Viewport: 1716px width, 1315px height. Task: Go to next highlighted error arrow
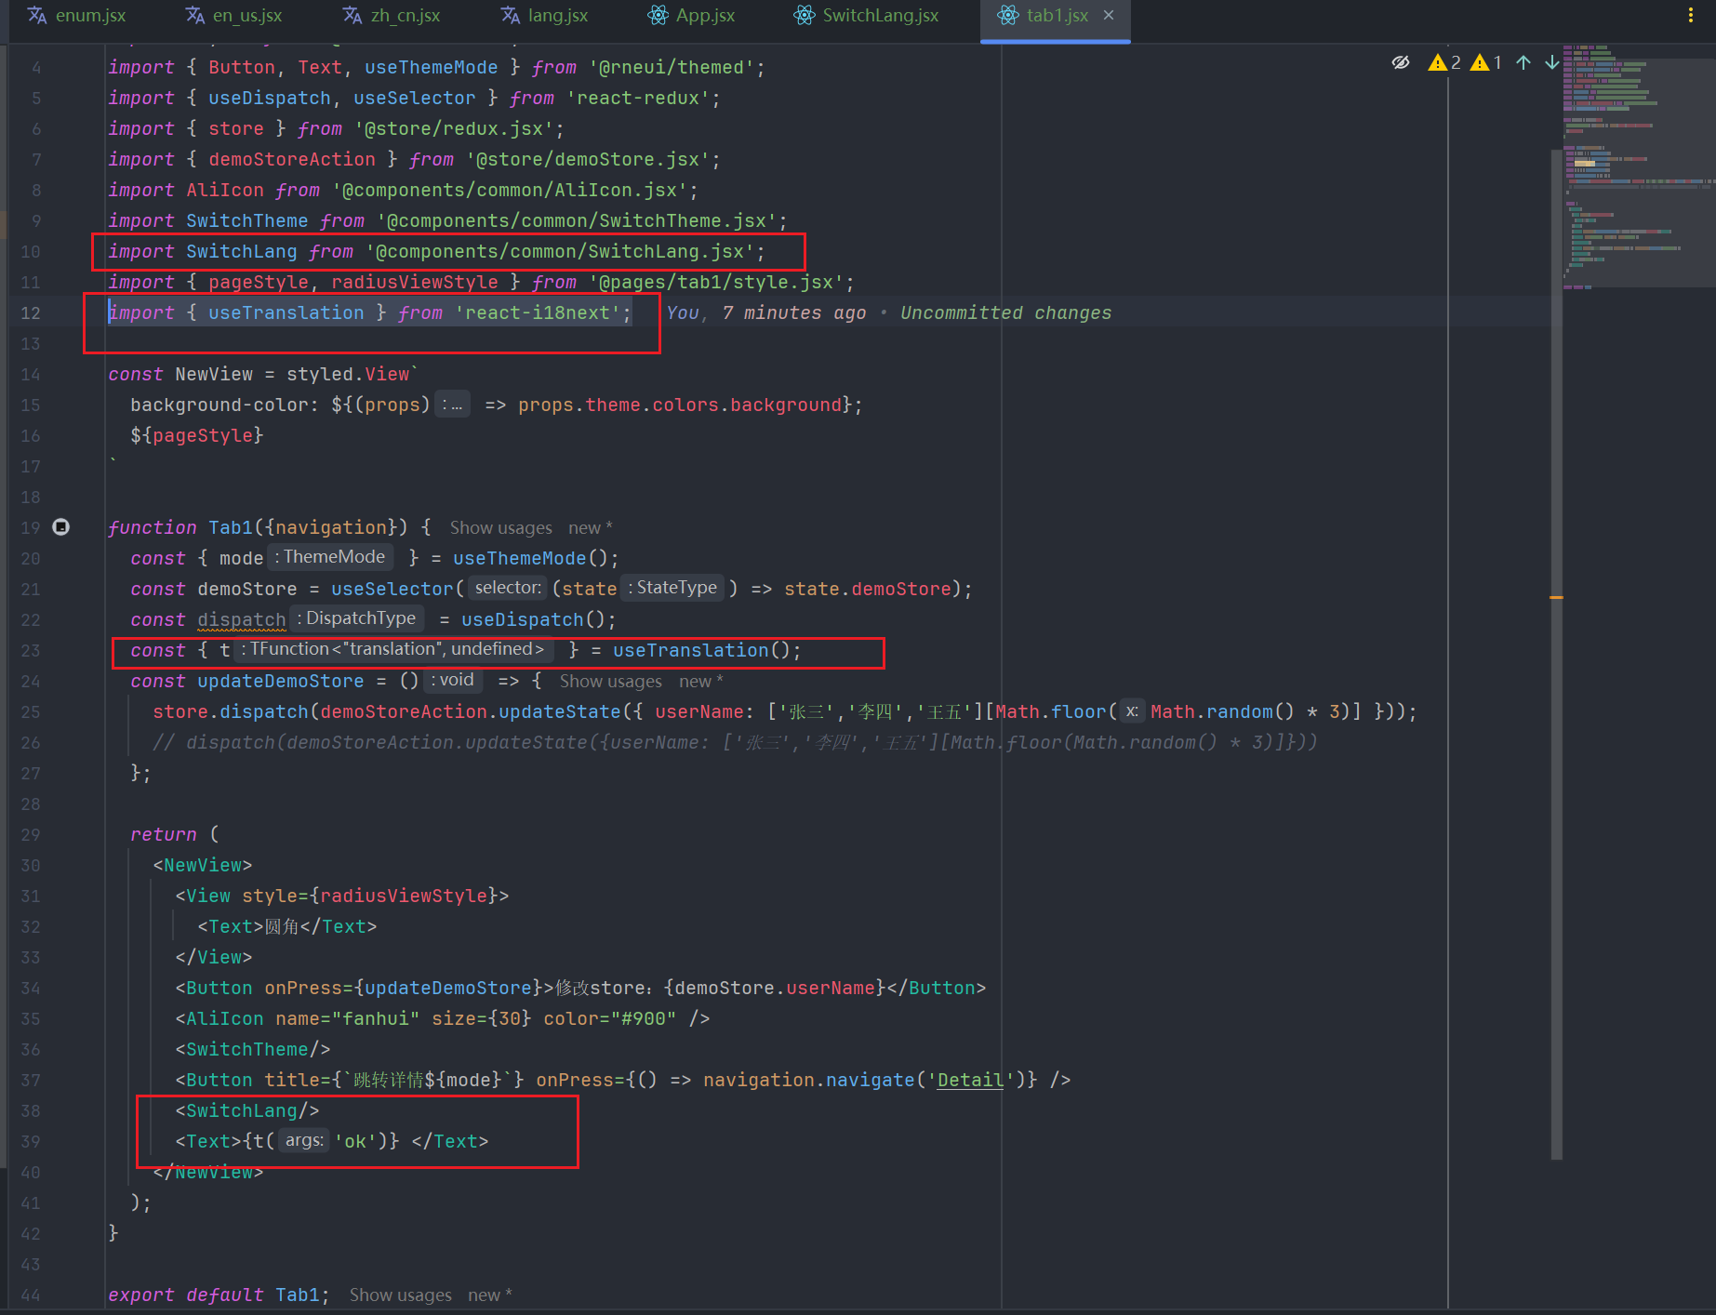(x=1551, y=62)
